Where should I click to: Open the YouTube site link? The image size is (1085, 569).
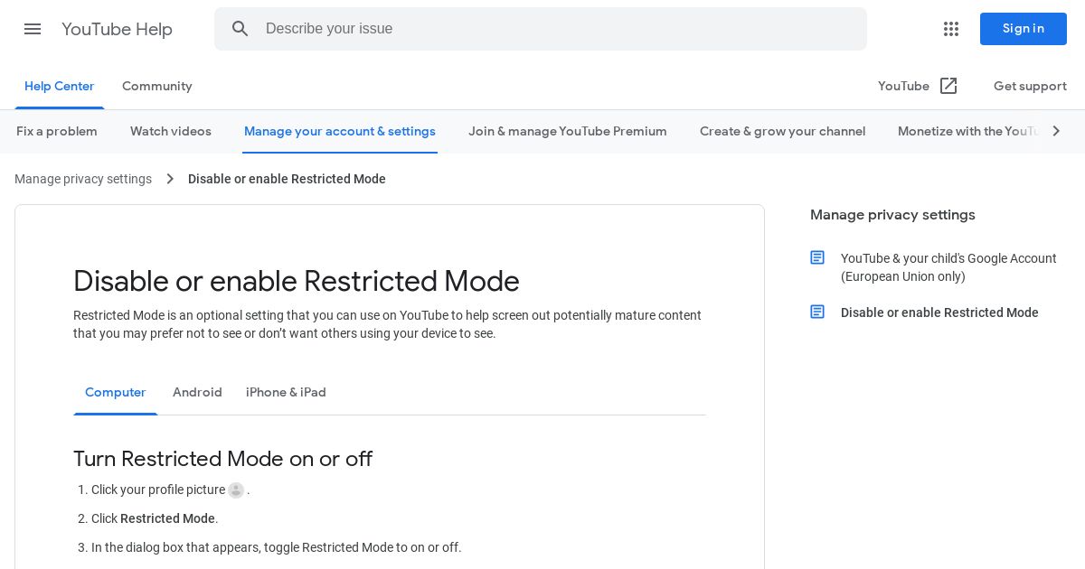coord(903,86)
